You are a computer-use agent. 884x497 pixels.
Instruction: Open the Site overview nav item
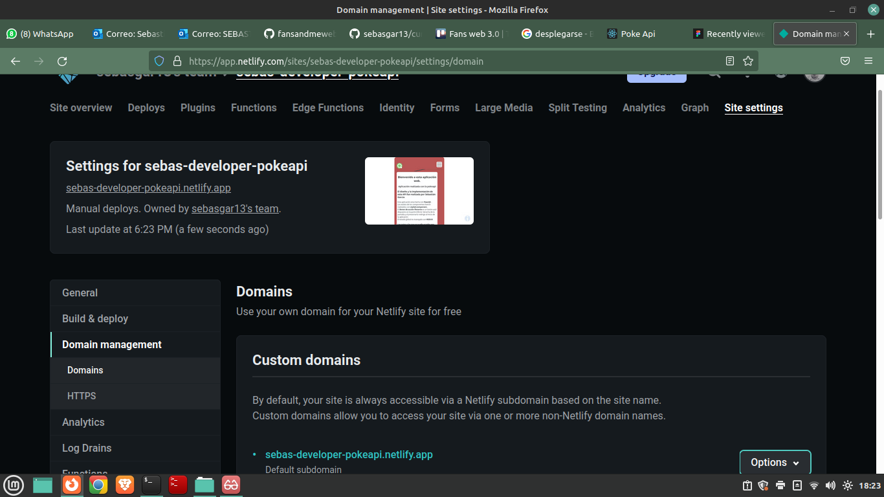pos(81,107)
